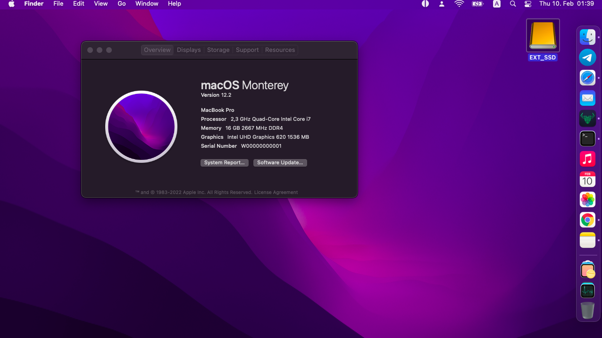Switch to the Storage tab
Screen dimensions: 602x338
[x=218, y=50]
